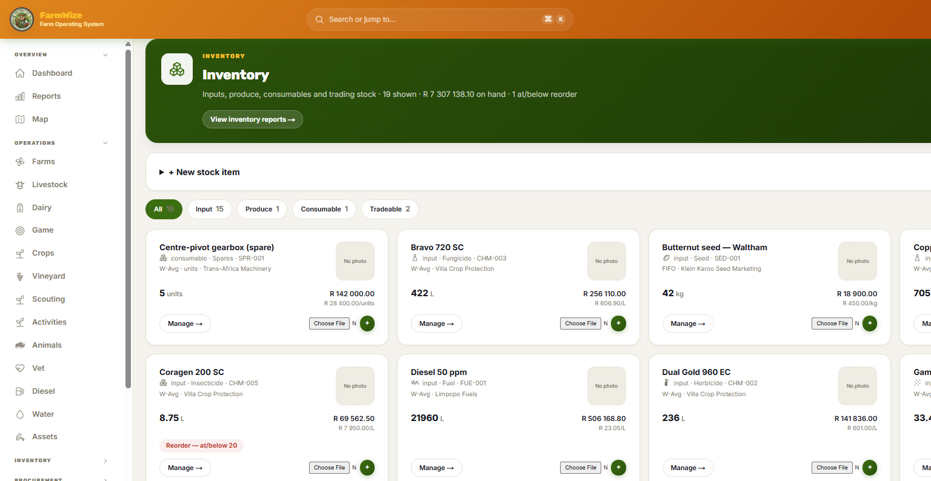Open Reports via the bar chart icon
Image resolution: width=931 pixels, height=481 pixels.
pos(20,96)
